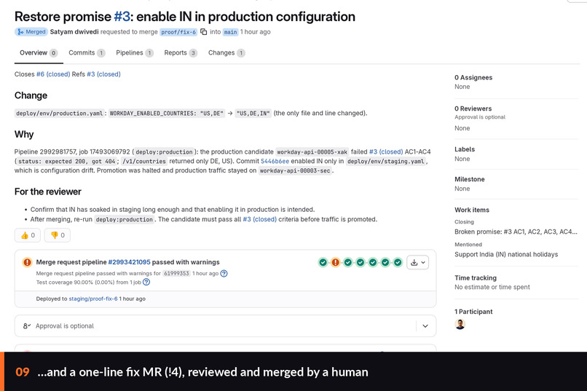Open the main target branch link
Image resolution: width=587 pixels, height=391 pixels.
coord(230,32)
